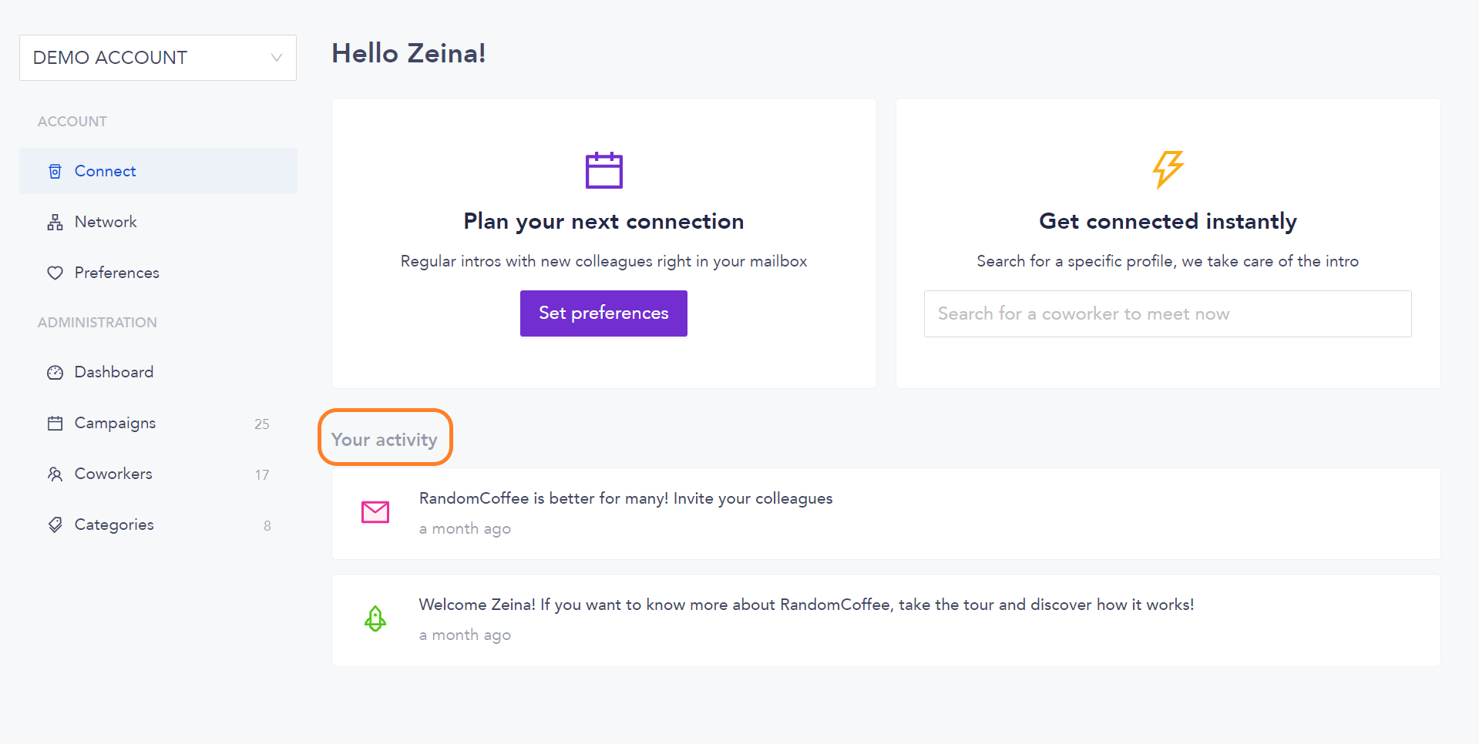Click the Network hierarchy icon

click(55, 223)
